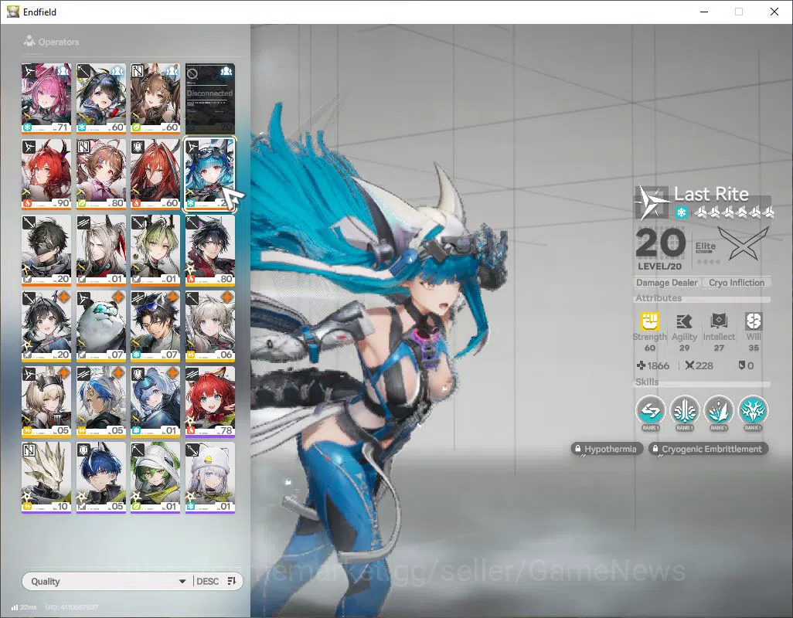Click the Attributes section header
The height and width of the screenshot is (618, 793).
coord(659,298)
